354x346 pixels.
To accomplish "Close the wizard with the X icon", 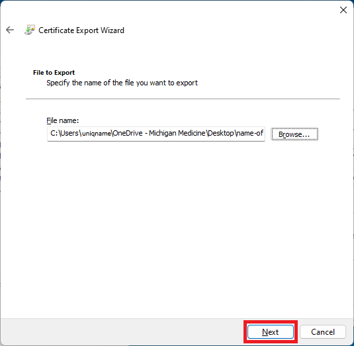I will click(x=343, y=10).
